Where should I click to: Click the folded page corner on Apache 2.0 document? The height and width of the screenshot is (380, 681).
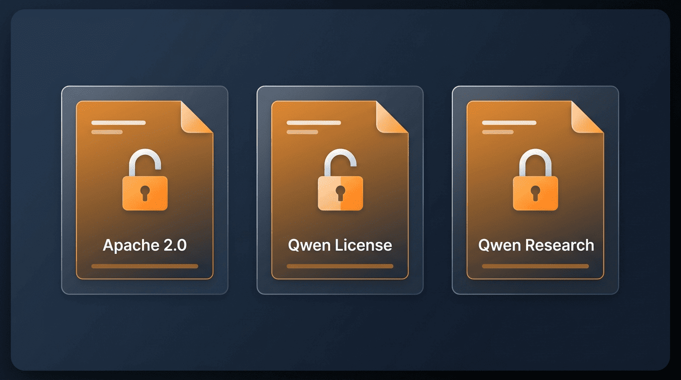[x=196, y=117]
